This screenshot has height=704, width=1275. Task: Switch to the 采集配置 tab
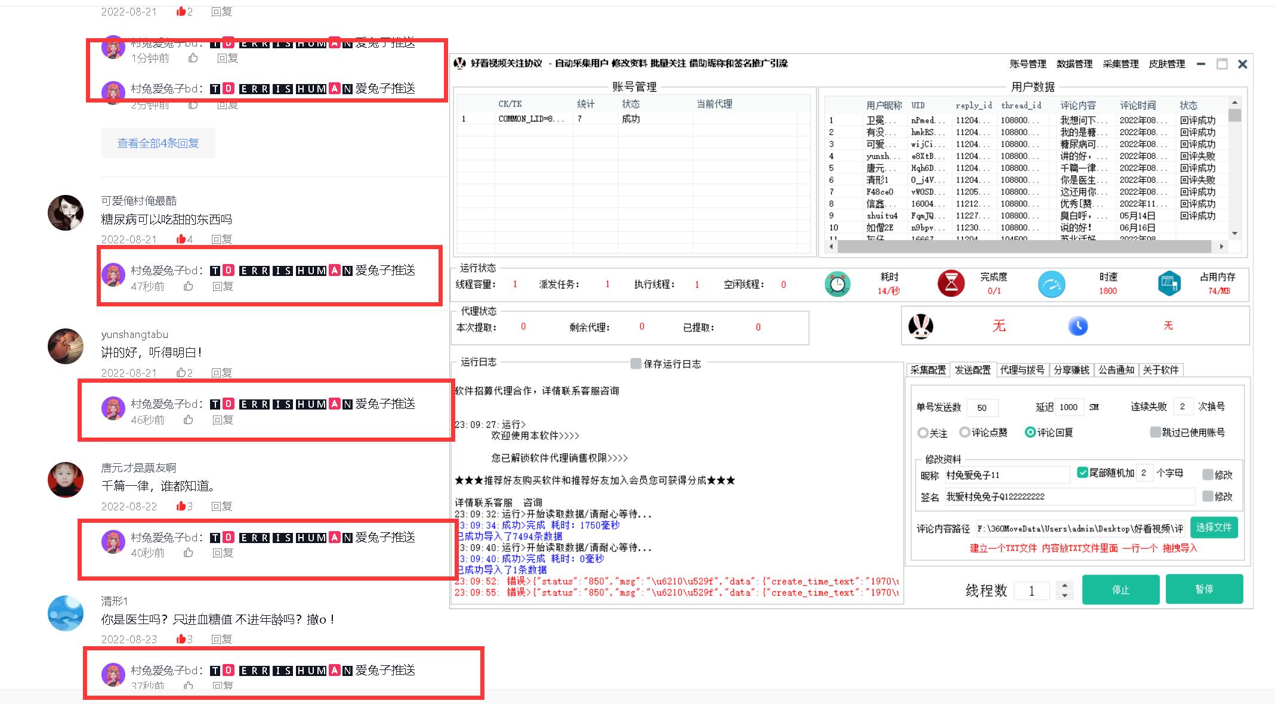pyautogui.click(x=928, y=370)
